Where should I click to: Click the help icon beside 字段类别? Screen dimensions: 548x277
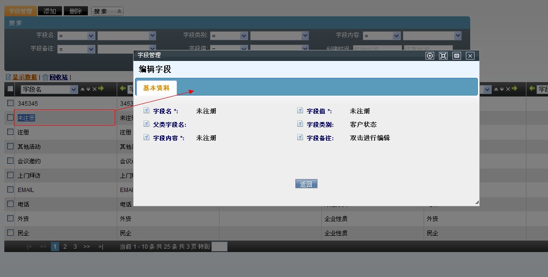[300, 124]
